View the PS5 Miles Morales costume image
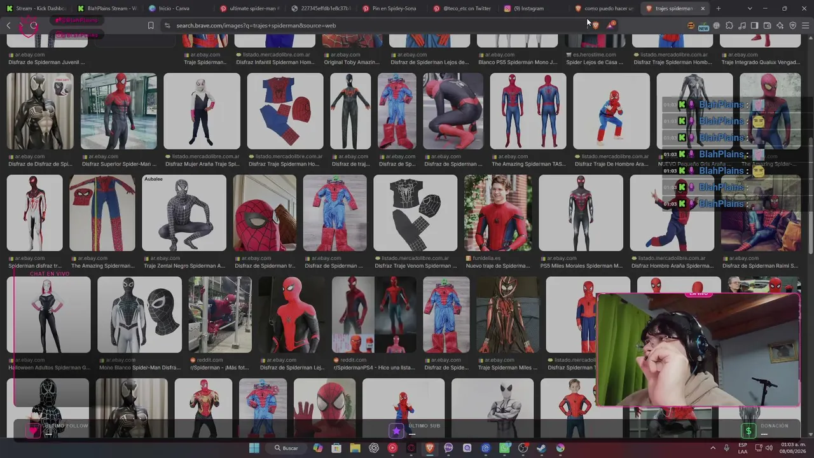Image resolution: width=814 pixels, height=458 pixels. (581, 213)
